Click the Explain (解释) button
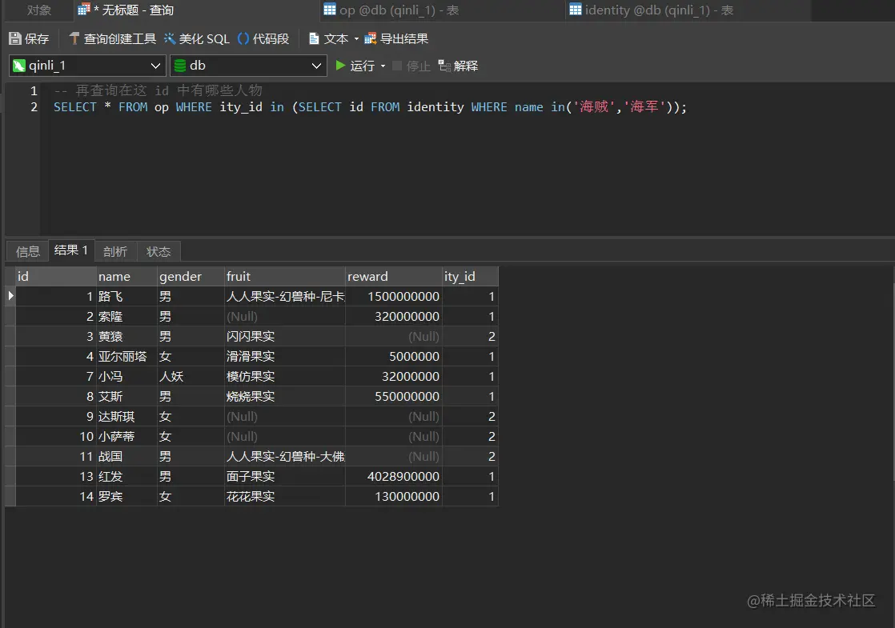Image resolution: width=895 pixels, height=628 pixels. pyautogui.click(x=459, y=66)
